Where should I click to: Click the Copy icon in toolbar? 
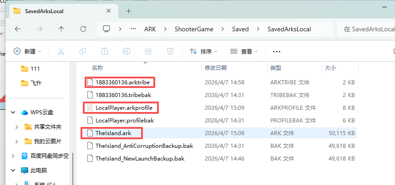tap(83, 51)
